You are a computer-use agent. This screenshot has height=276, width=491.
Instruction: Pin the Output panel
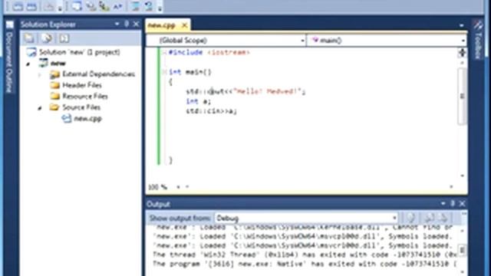point(453,204)
